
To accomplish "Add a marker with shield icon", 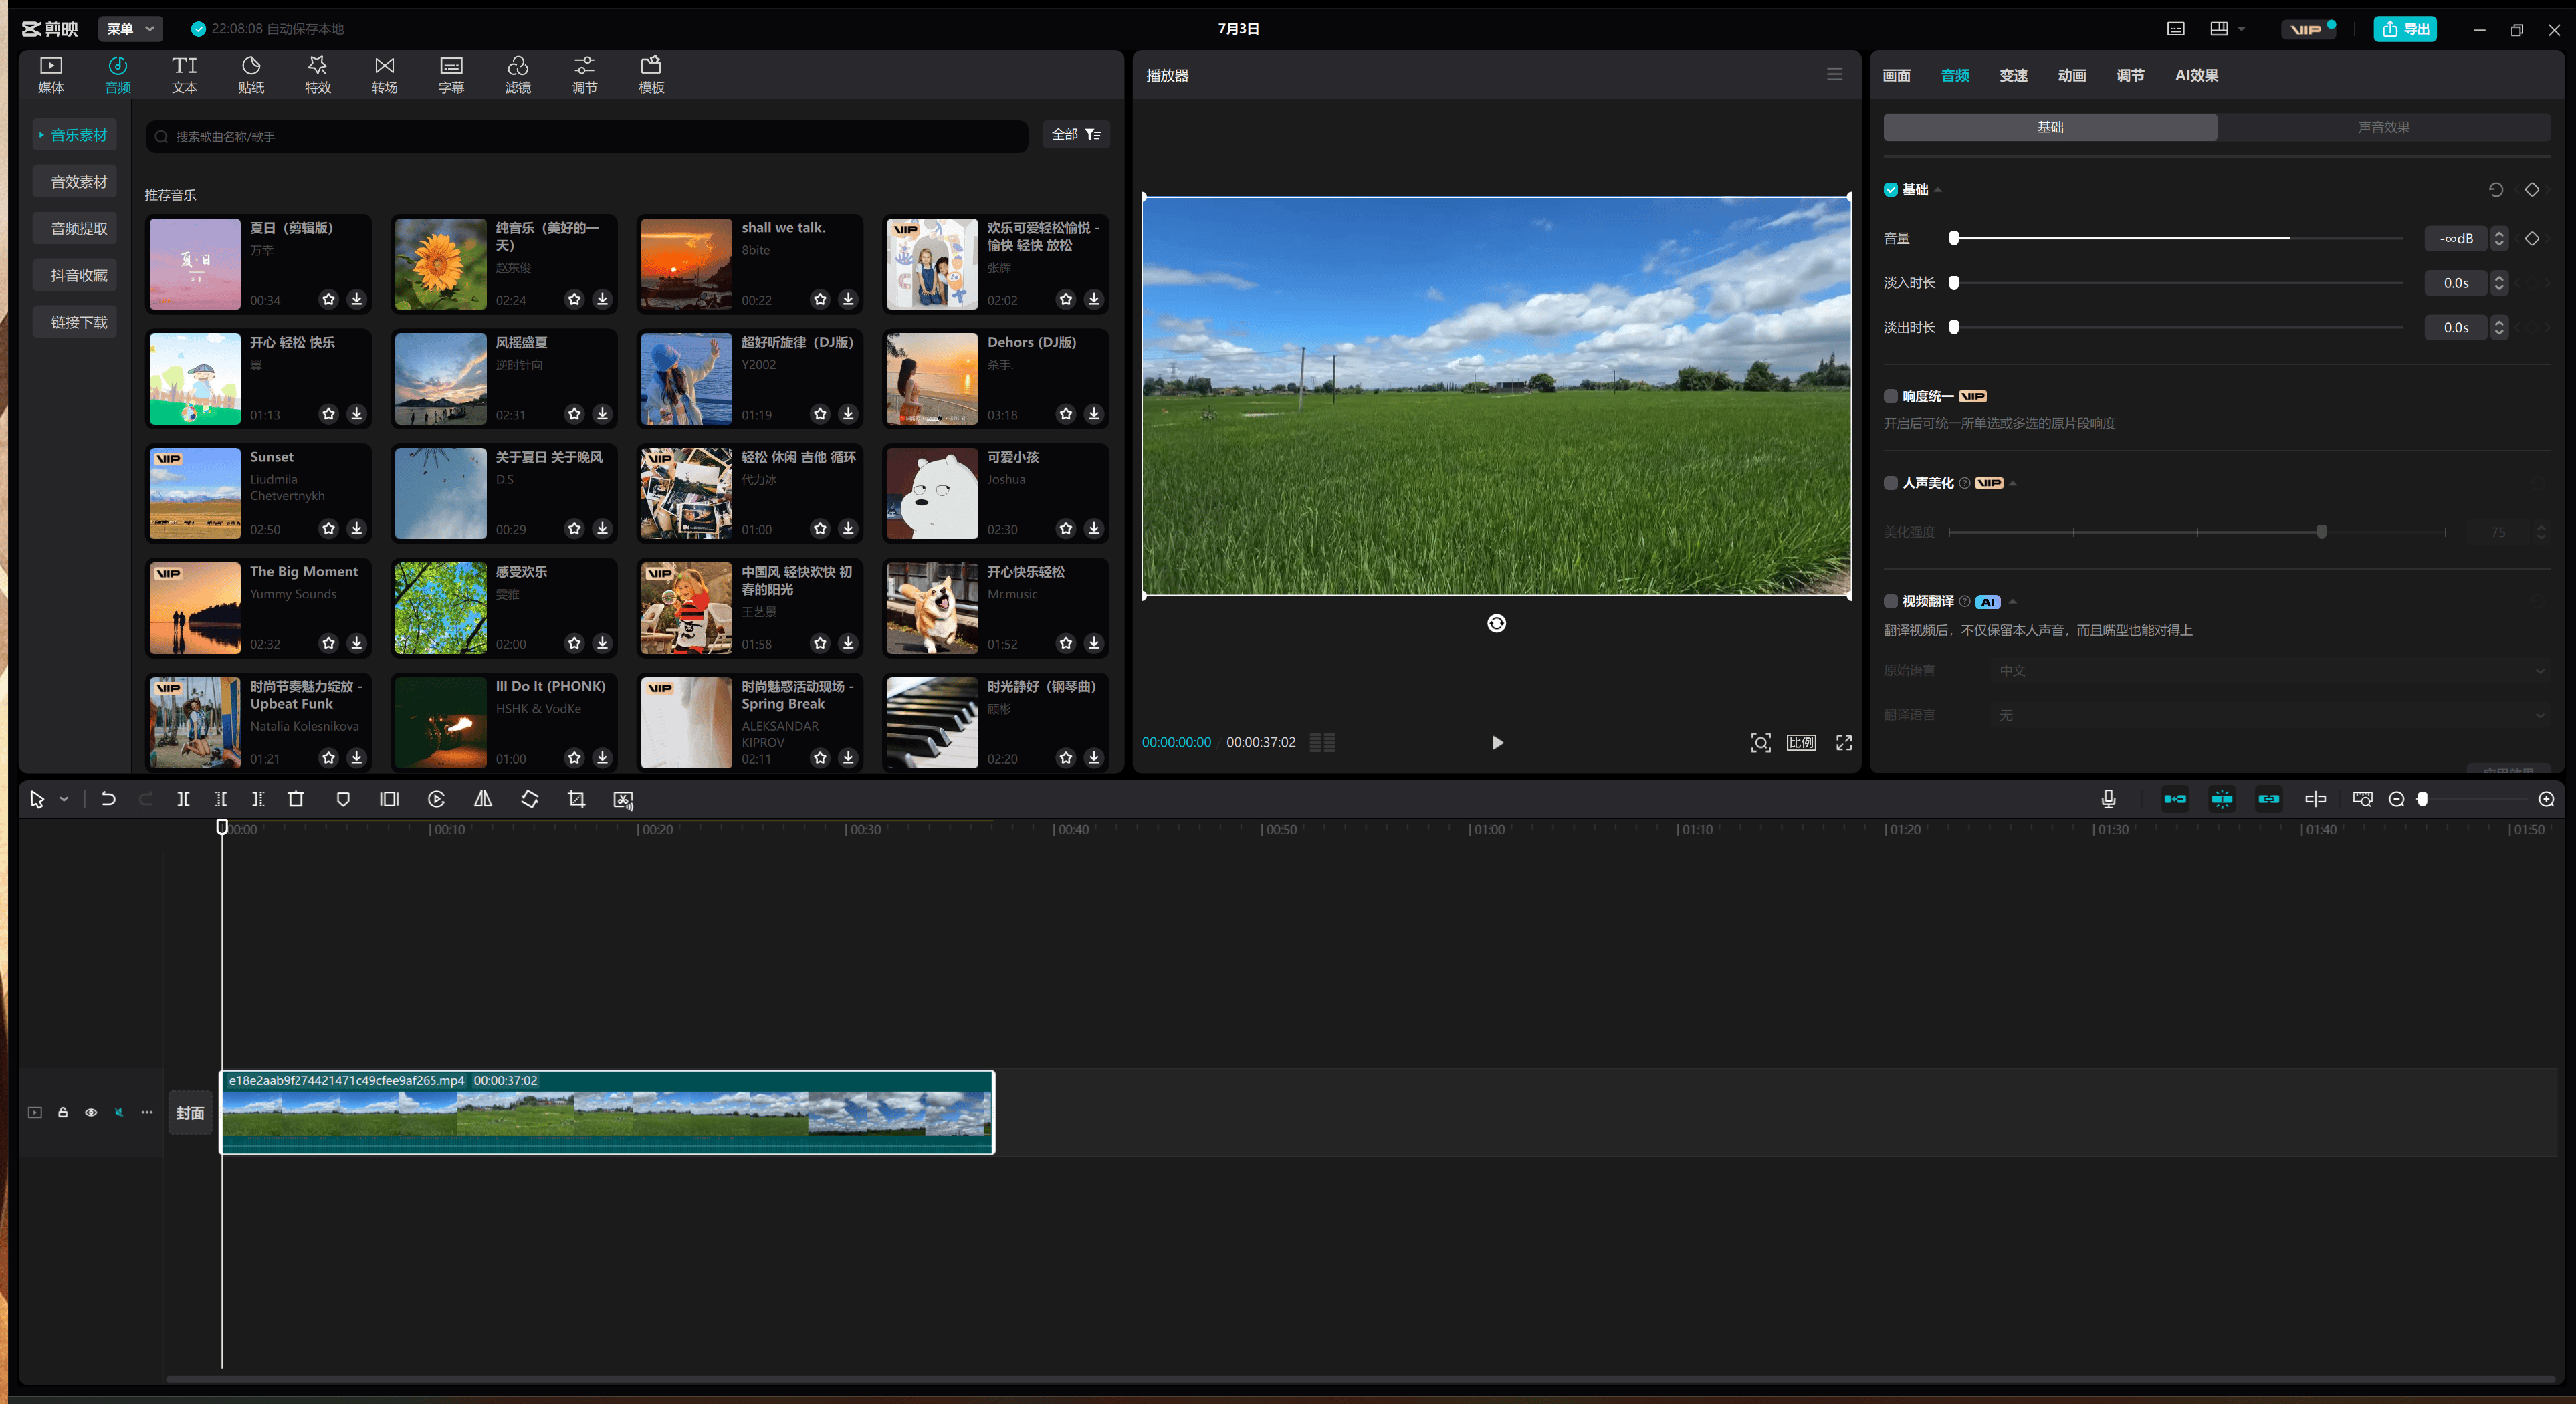I will (x=343, y=799).
